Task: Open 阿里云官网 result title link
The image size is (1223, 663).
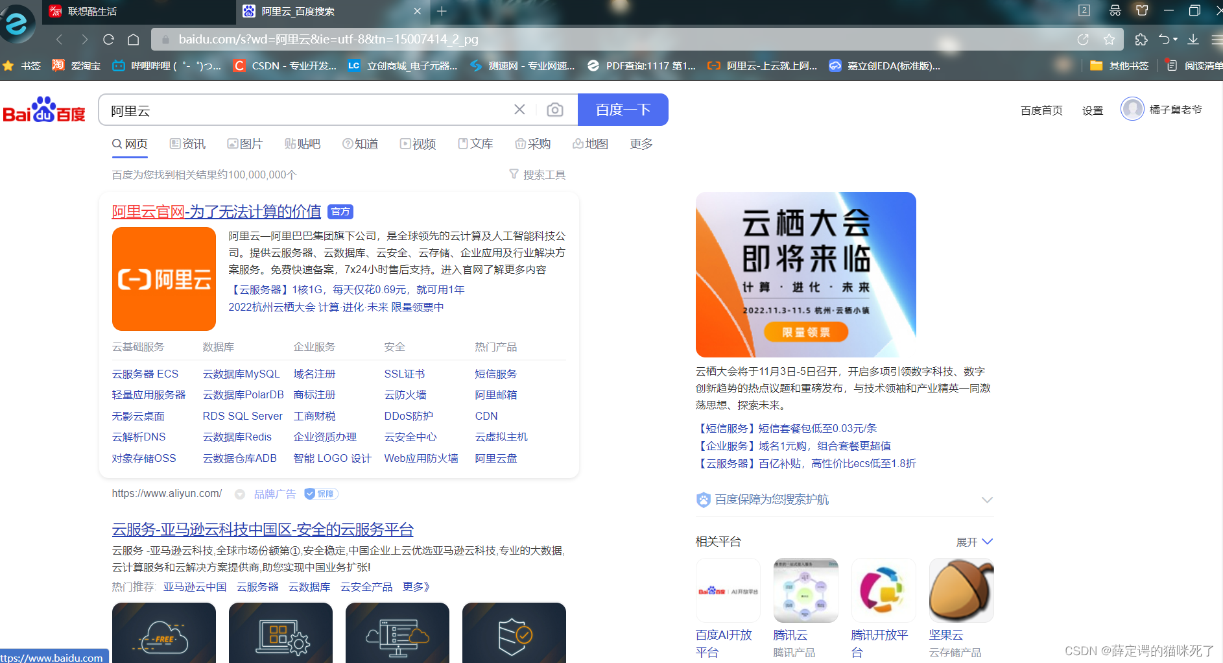Action: [217, 211]
